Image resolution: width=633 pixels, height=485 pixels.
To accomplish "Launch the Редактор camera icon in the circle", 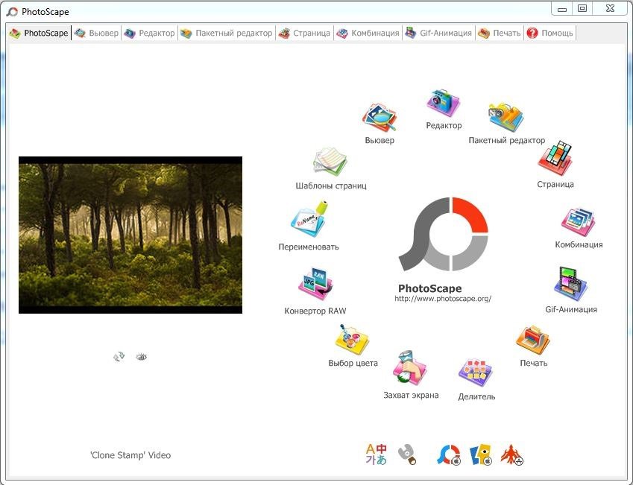I will (x=444, y=104).
